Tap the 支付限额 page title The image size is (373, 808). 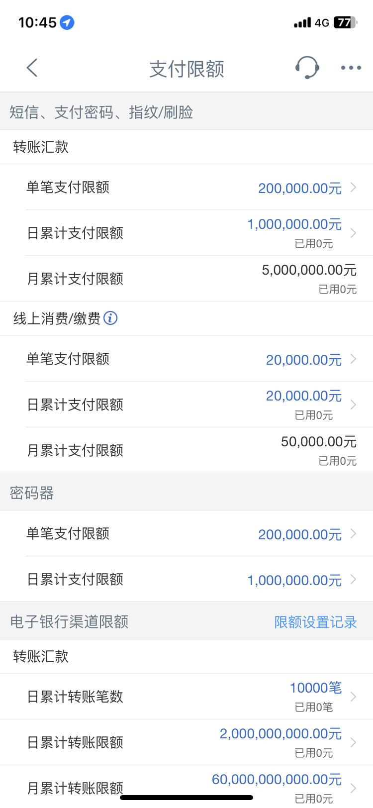pyautogui.click(x=186, y=69)
